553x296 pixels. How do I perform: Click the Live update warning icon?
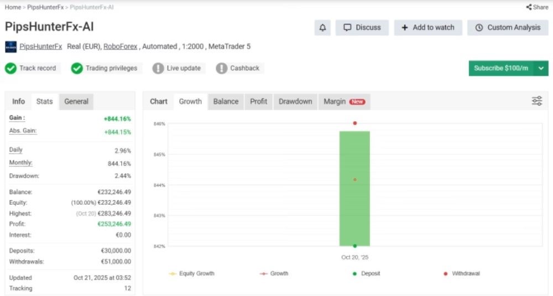(x=158, y=68)
